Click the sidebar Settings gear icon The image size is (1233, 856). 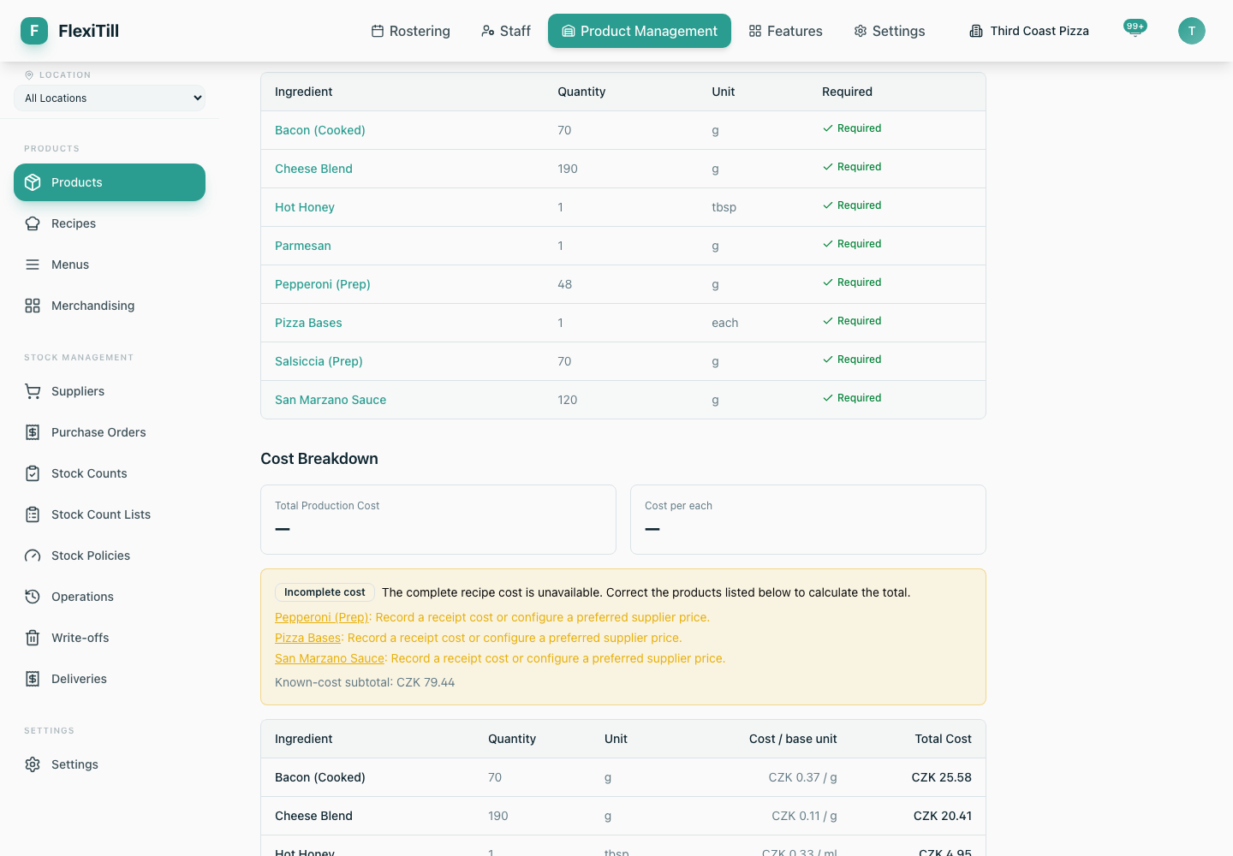(x=33, y=764)
